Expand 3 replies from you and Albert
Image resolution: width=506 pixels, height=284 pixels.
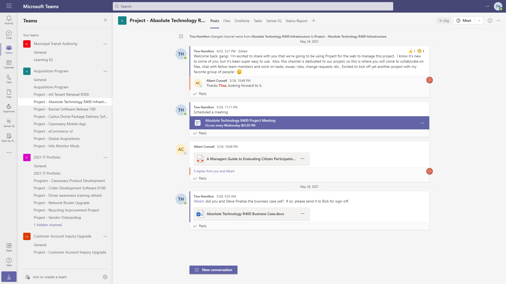(214, 171)
